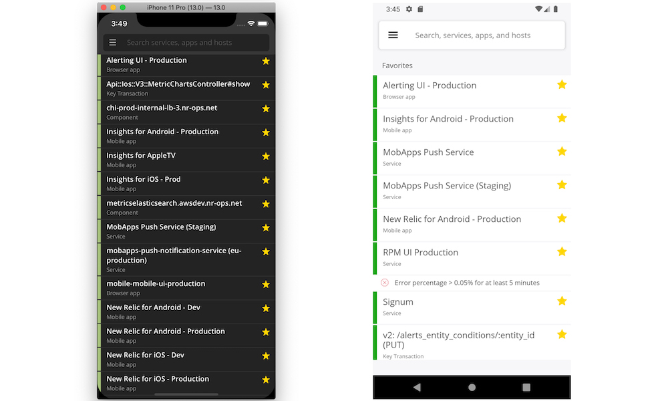Select the Signum service entry

[x=472, y=307]
